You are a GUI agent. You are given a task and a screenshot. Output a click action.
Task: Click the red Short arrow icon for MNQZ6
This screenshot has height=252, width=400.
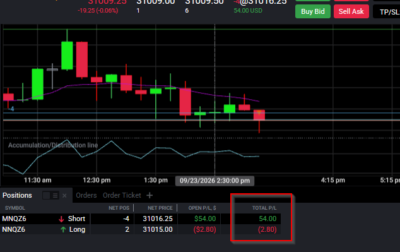(61, 219)
